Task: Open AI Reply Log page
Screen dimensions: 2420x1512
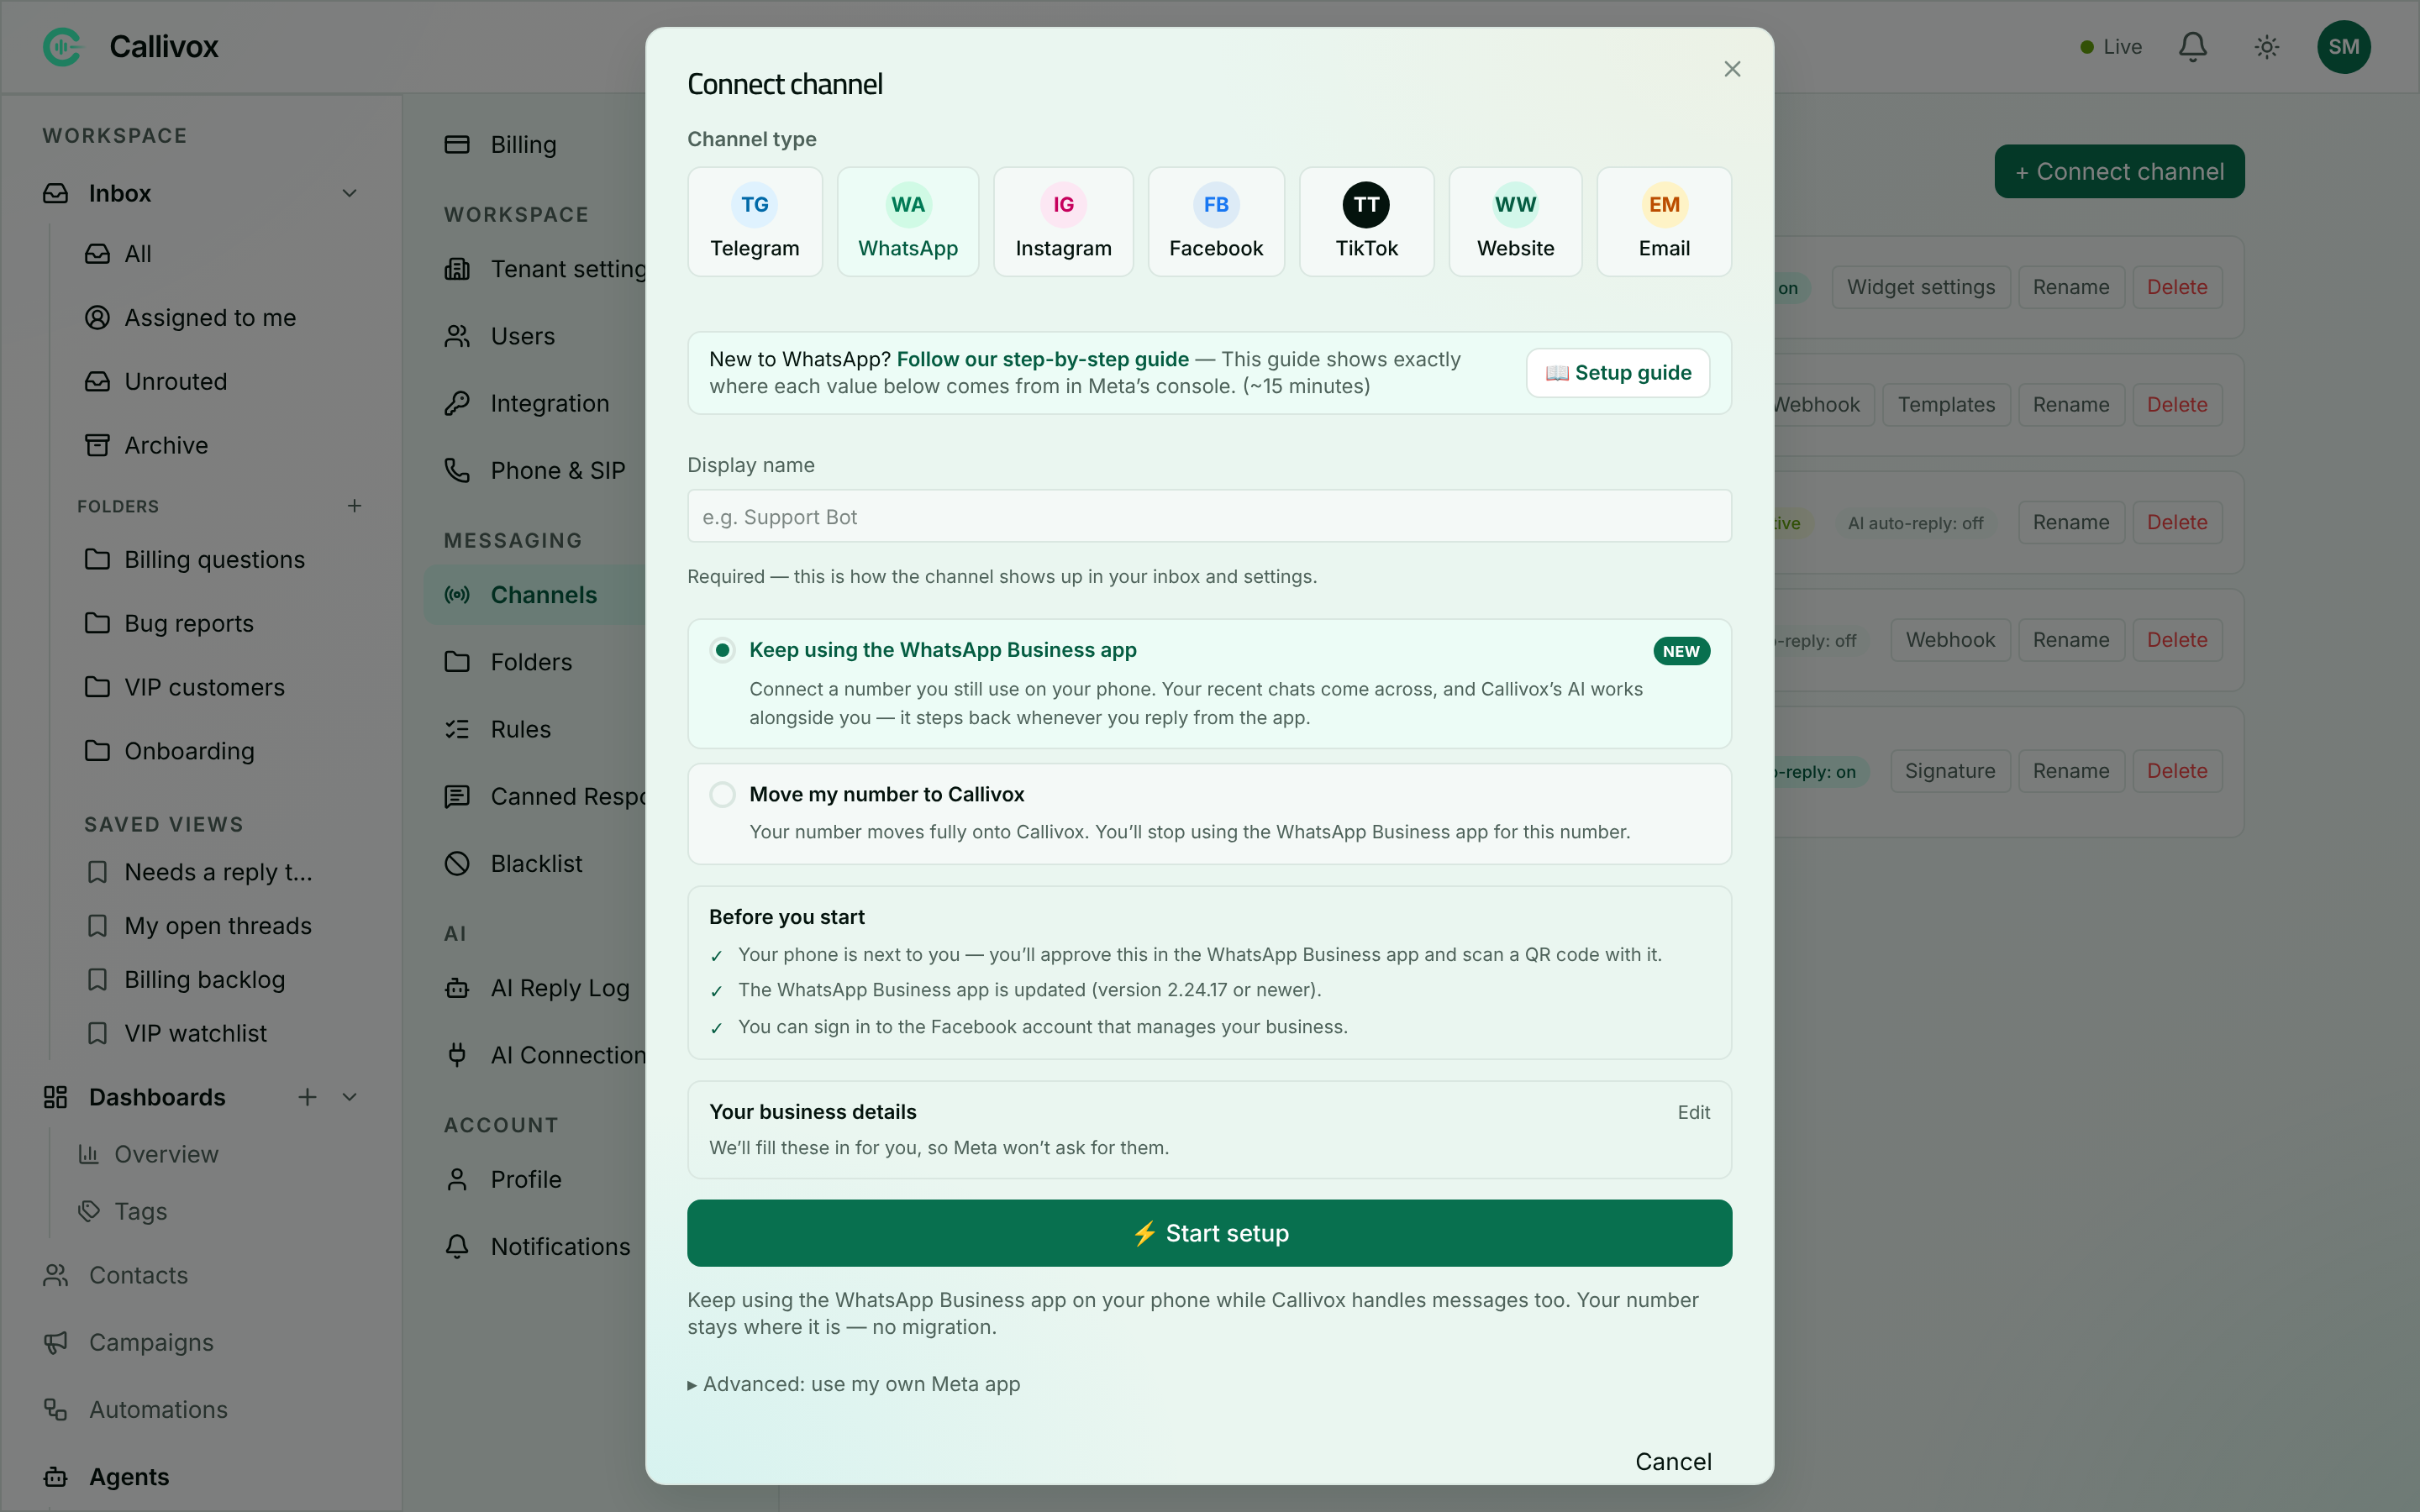Action: coord(535,988)
